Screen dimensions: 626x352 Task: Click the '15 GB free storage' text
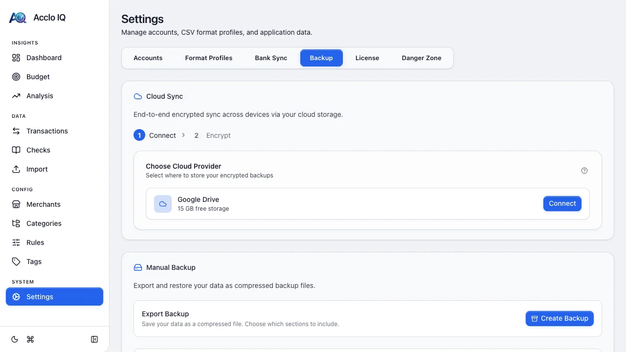pyautogui.click(x=203, y=209)
